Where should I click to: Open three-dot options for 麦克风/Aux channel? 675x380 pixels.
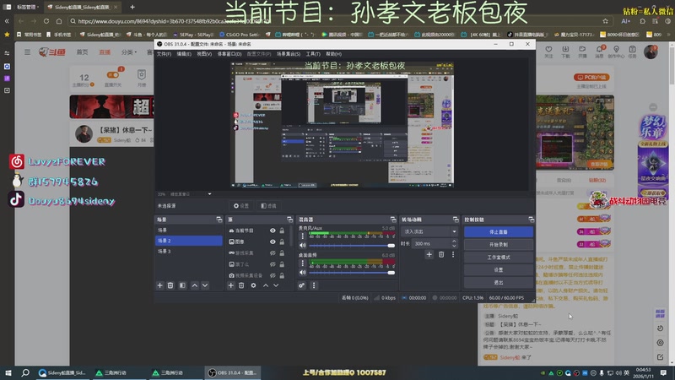tap(302, 236)
